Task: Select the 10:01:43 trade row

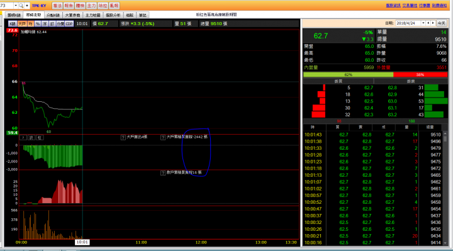Action: pos(372,135)
